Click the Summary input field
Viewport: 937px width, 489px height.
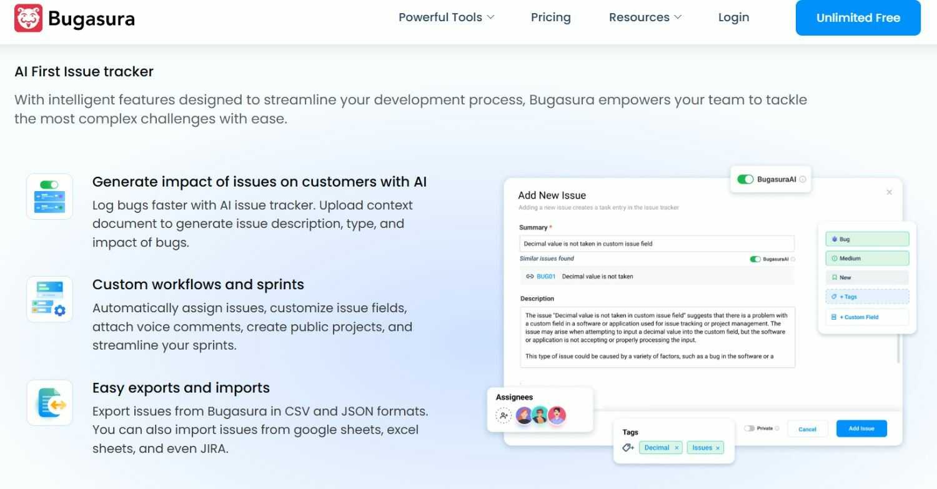pyautogui.click(x=657, y=244)
